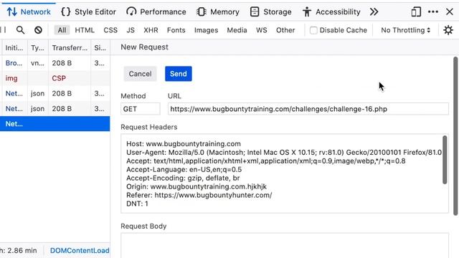Image resolution: width=459 pixels, height=258 pixels.
Task: Click the Accept-Encoding header line
Action: [183, 178]
